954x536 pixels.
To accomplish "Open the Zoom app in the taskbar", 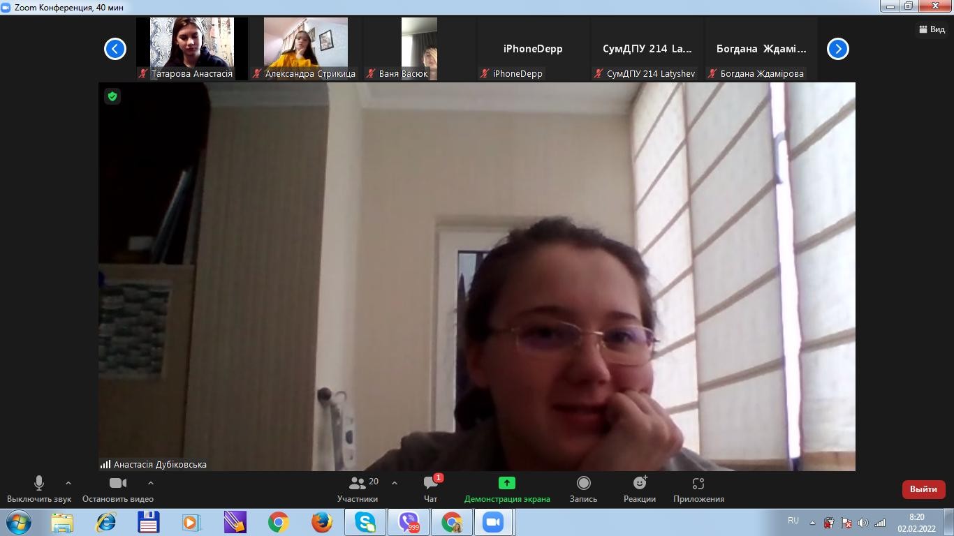I will point(493,522).
